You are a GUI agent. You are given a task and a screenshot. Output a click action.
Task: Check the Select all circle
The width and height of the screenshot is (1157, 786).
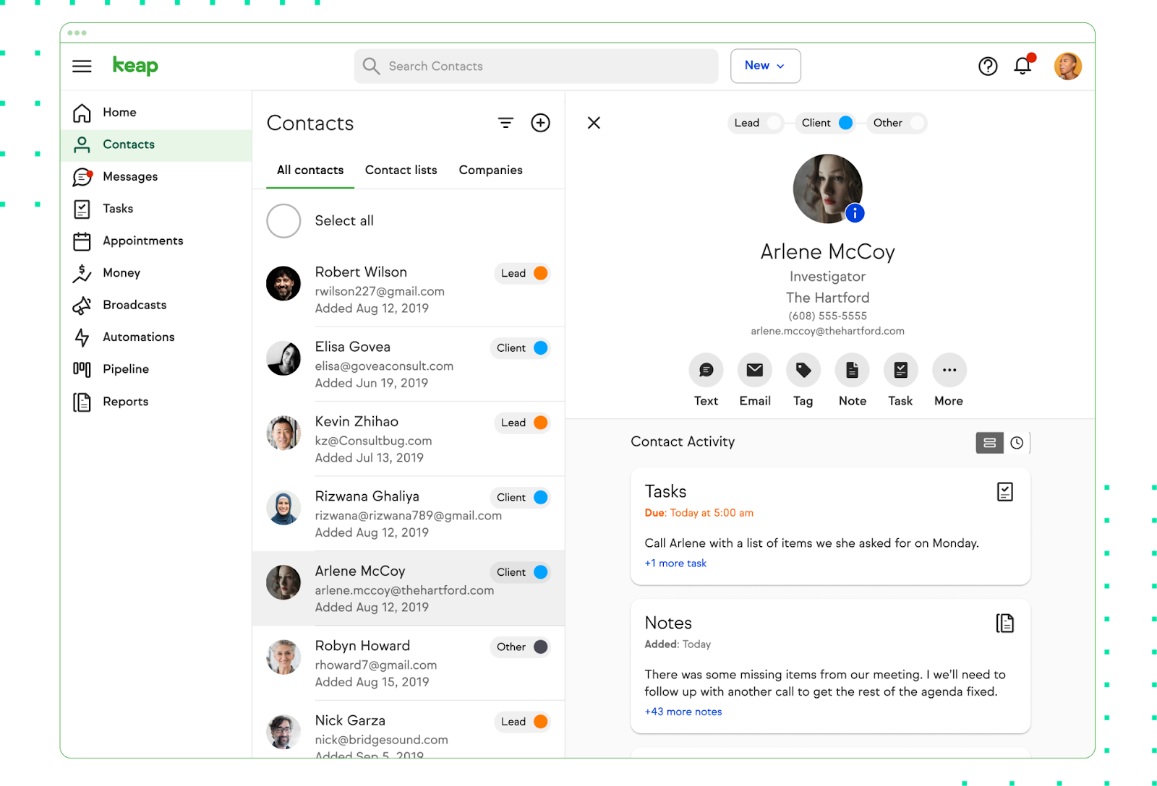pos(283,221)
